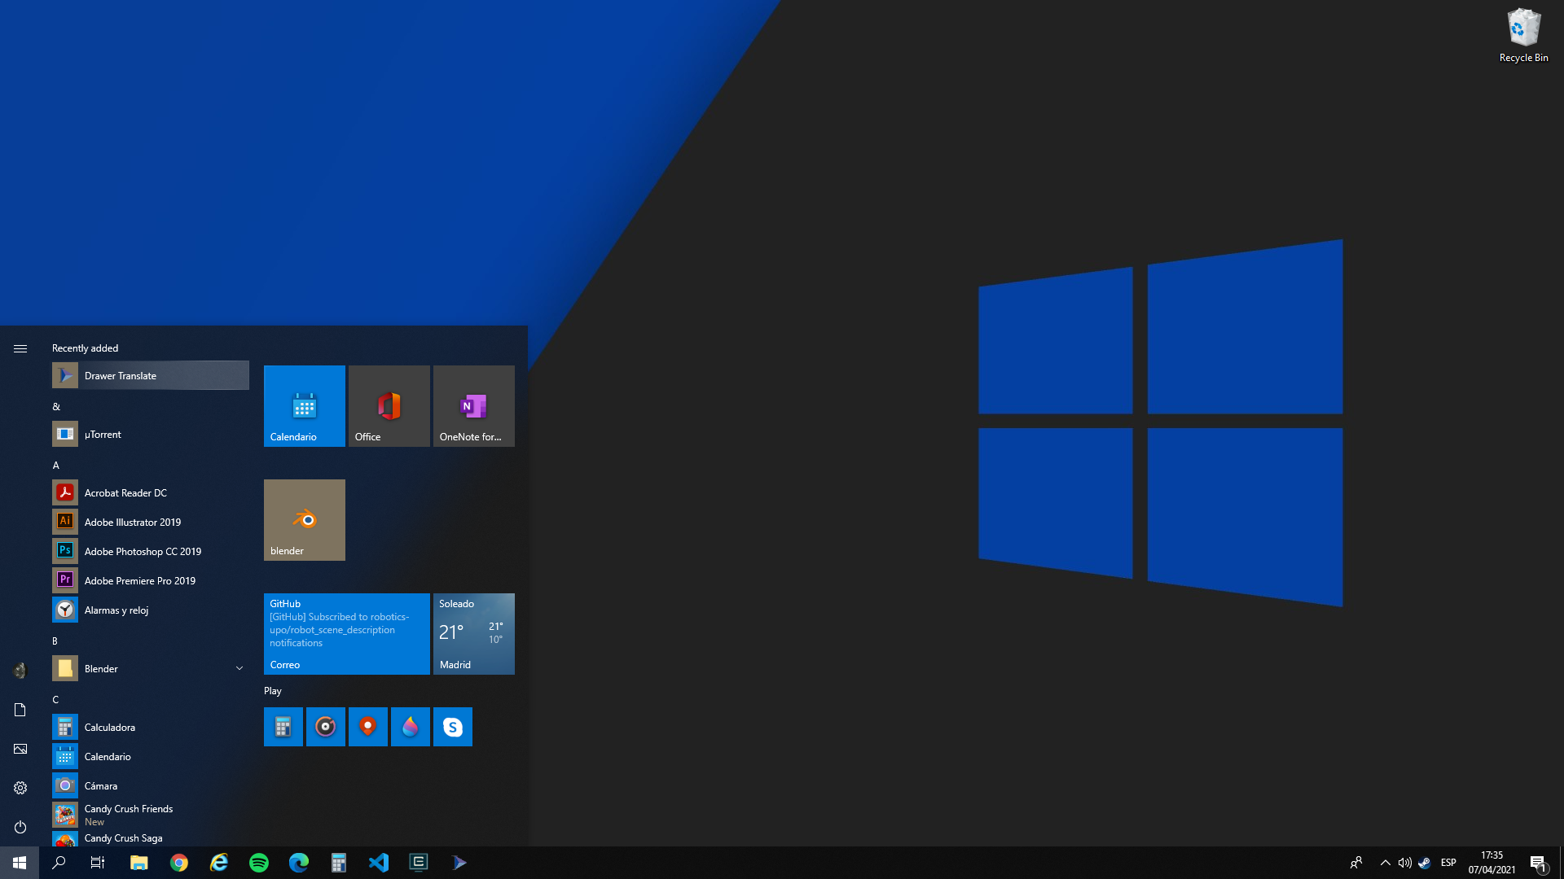1564x879 pixels.
Task: Launch Visual Studio Code from the taskbar
Action: pos(379,863)
